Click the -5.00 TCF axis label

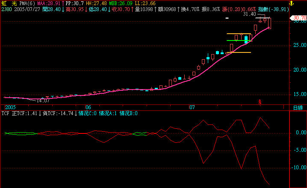point(300,150)
